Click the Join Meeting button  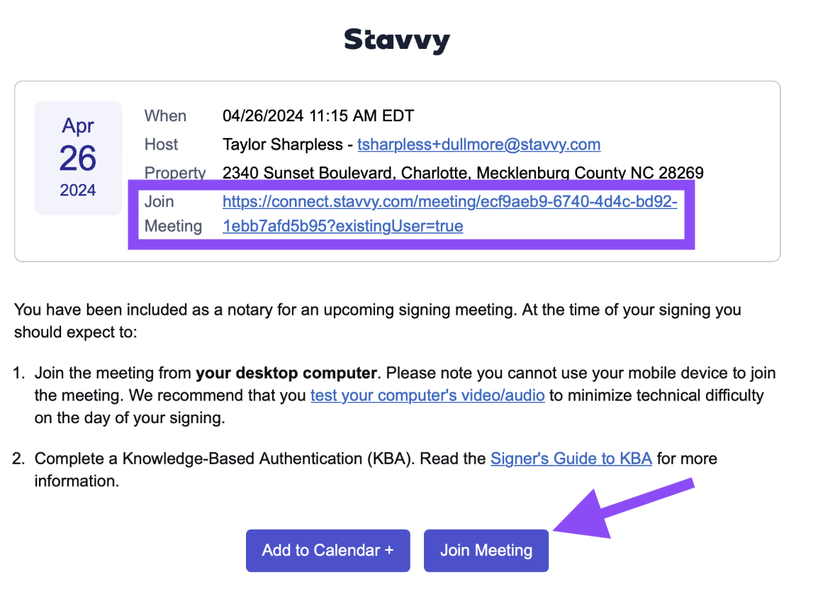tap(486, 551)
